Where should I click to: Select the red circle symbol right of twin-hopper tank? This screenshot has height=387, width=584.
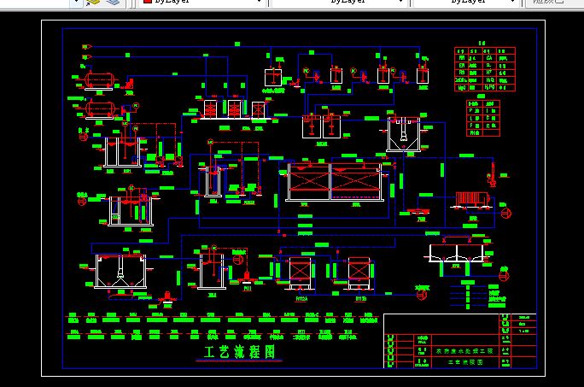point(504,276)
